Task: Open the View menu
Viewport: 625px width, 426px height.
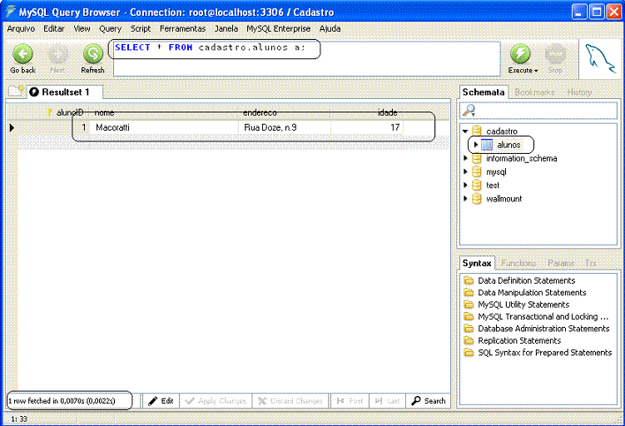Action: pyautogui.click(x=82, y=28)
